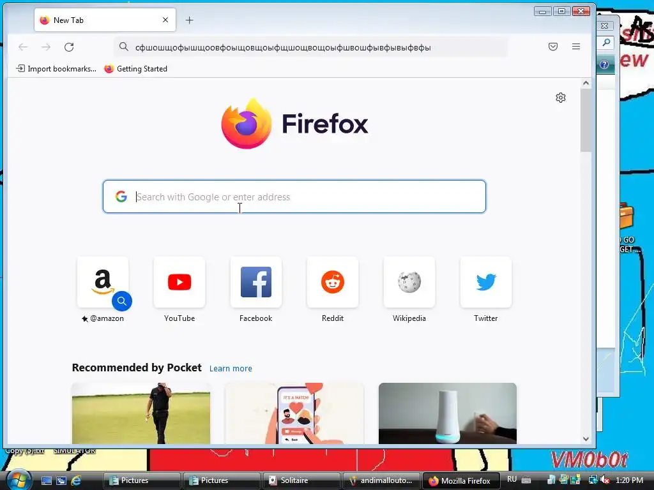Click Import bookmarks in bookmarks toolbar

56,69
